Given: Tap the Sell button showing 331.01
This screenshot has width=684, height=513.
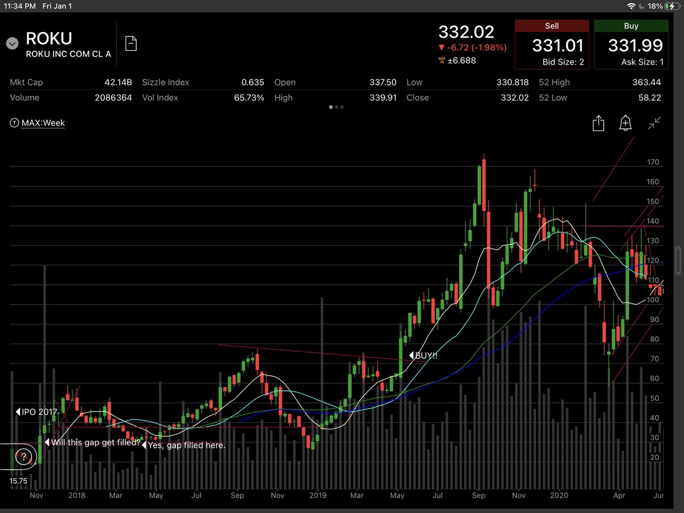Looking at the screenshot, I should pyautogui.click(x=551, y=43).
